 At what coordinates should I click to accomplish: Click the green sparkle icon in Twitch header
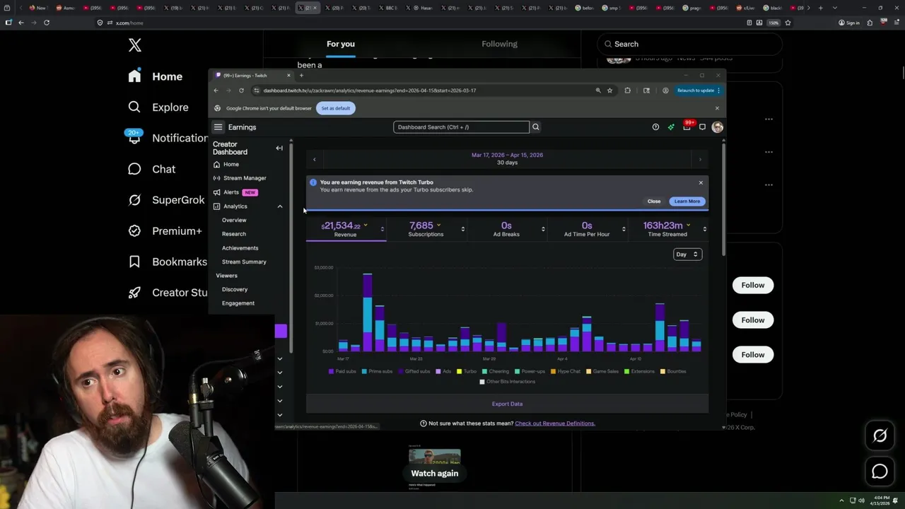(x=671, y=127)
